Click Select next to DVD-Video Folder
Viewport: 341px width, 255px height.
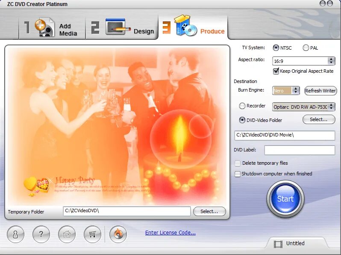point(319,119)
